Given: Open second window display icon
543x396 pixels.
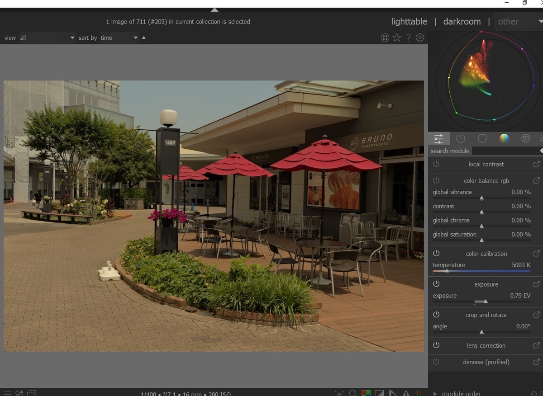Looking at the screenshot, I should click(32, 393).
